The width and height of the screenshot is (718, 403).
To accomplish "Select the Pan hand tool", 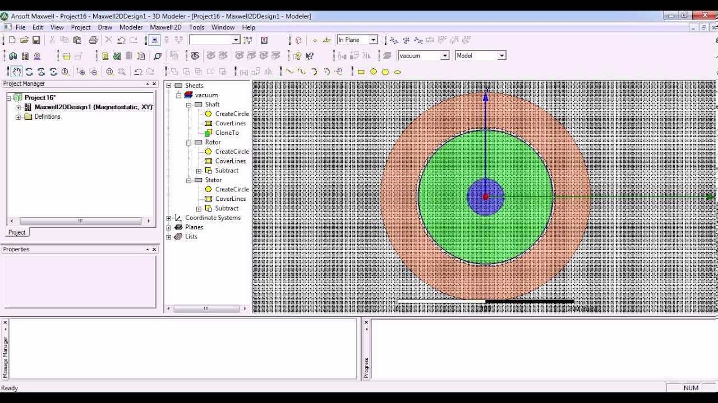I will click(17, 72).
